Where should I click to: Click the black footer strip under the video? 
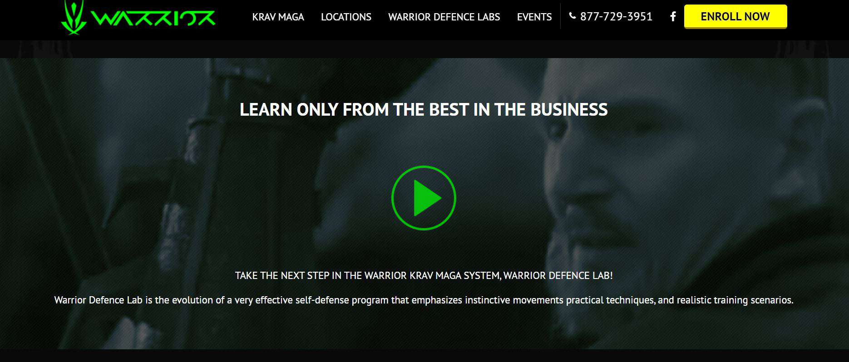pyautogui.click(x=424, y=356)
